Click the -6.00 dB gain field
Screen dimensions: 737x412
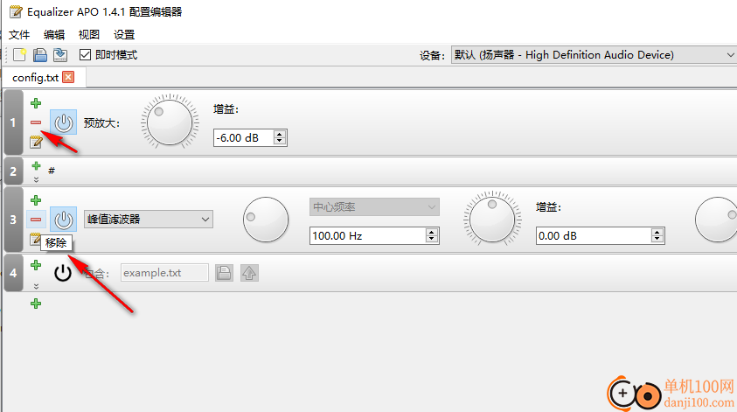[243, 138]
